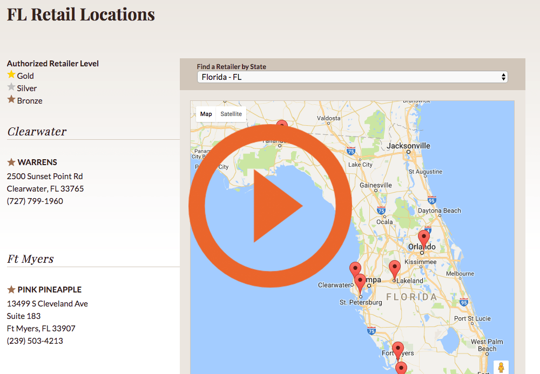Click the Kissimmee map label
This screenshot has height=374, width=540.
421,262
